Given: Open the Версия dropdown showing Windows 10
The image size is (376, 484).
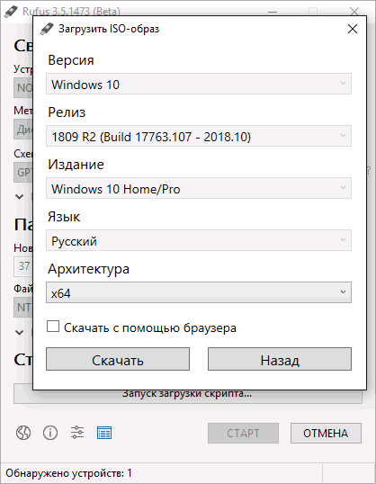Looking at the screenshot, I should [x=199, y=84].
